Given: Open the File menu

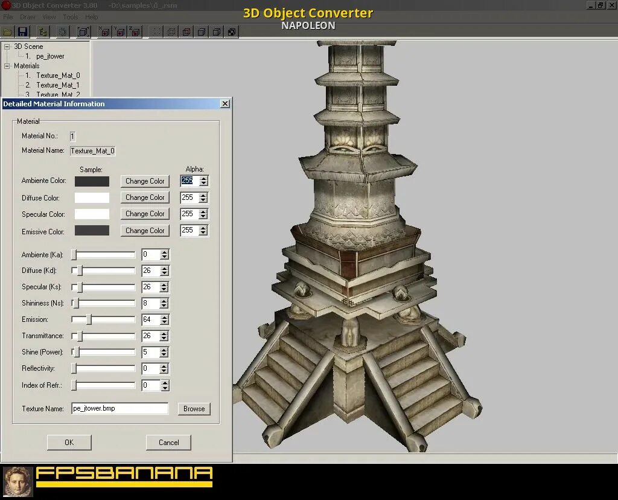Looking at the screenshot, I should (x=8, y=17).
